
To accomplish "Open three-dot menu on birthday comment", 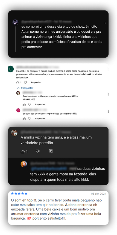I will tap(105, 22).
